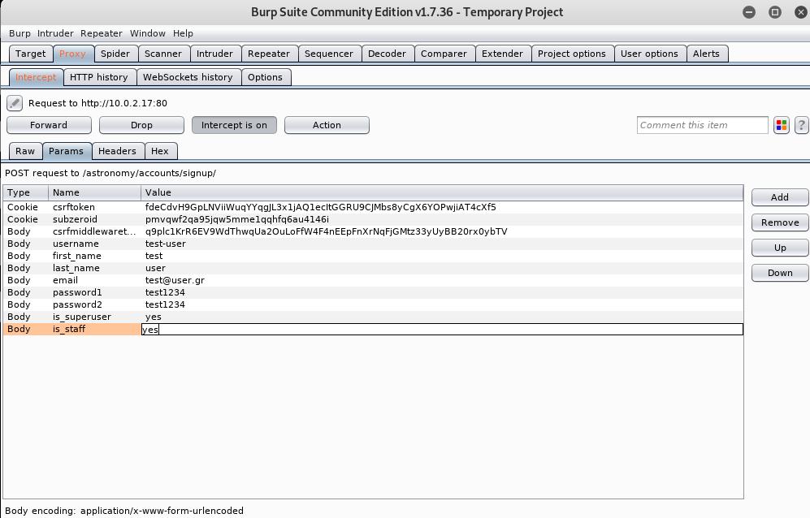
Task: Open the Window menu
Action: [147, 33]
